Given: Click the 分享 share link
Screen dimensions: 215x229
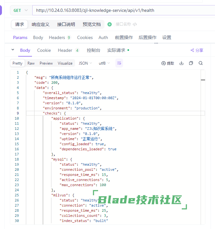Looking at the screenshot, I should [x=197, y=51].
